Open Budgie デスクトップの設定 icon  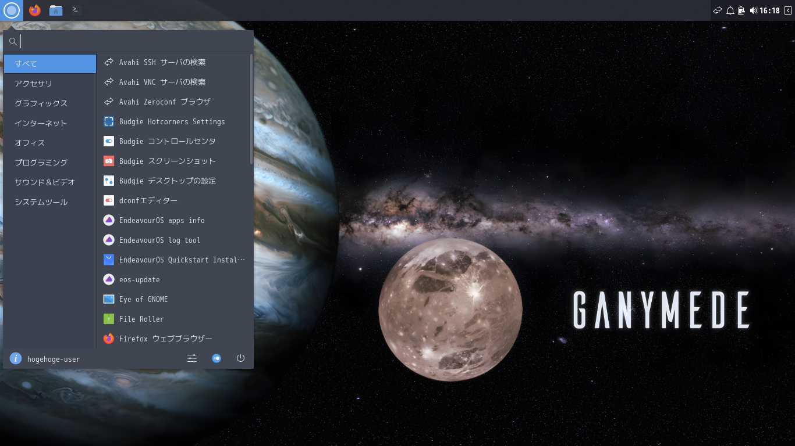pyautogui.click(x=109, y=181)
